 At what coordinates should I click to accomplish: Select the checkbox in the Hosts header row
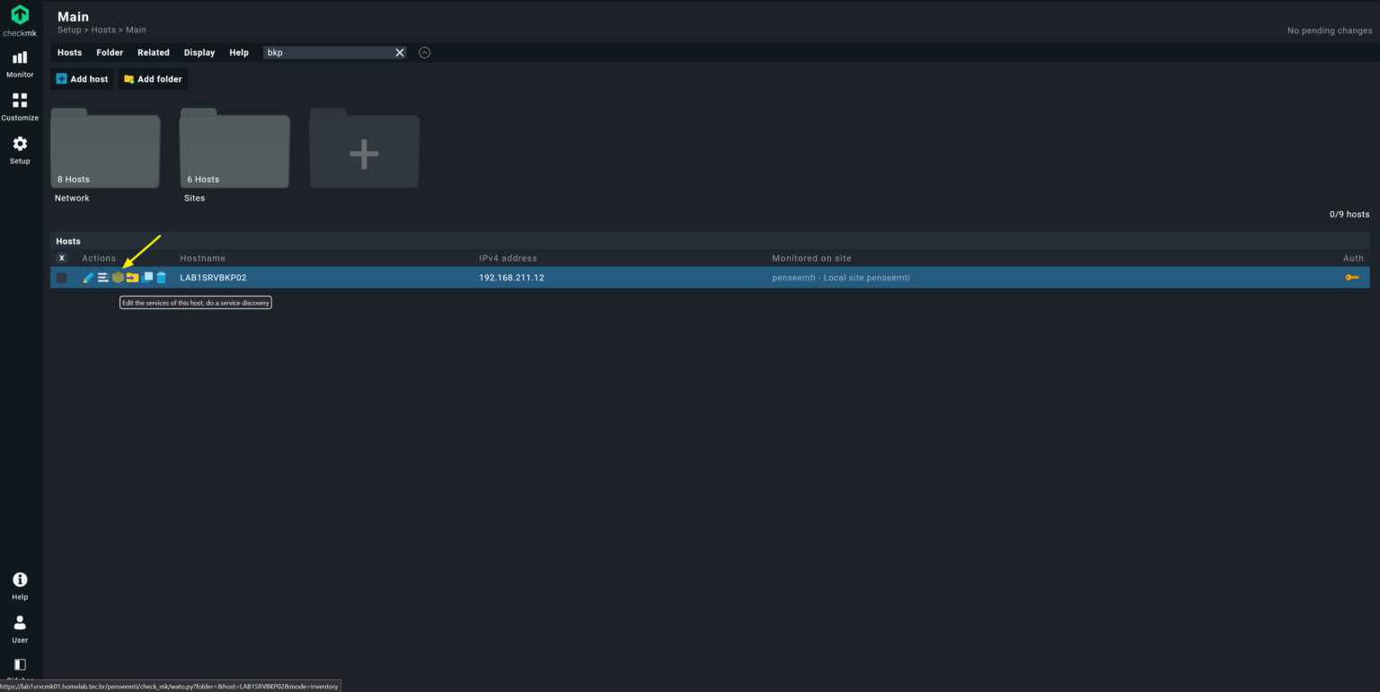tap(61, 258)
